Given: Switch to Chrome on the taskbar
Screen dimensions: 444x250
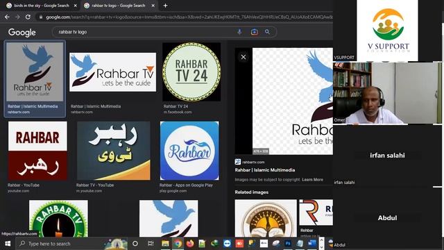Looking at the screenshot, I should click(178, 244).
